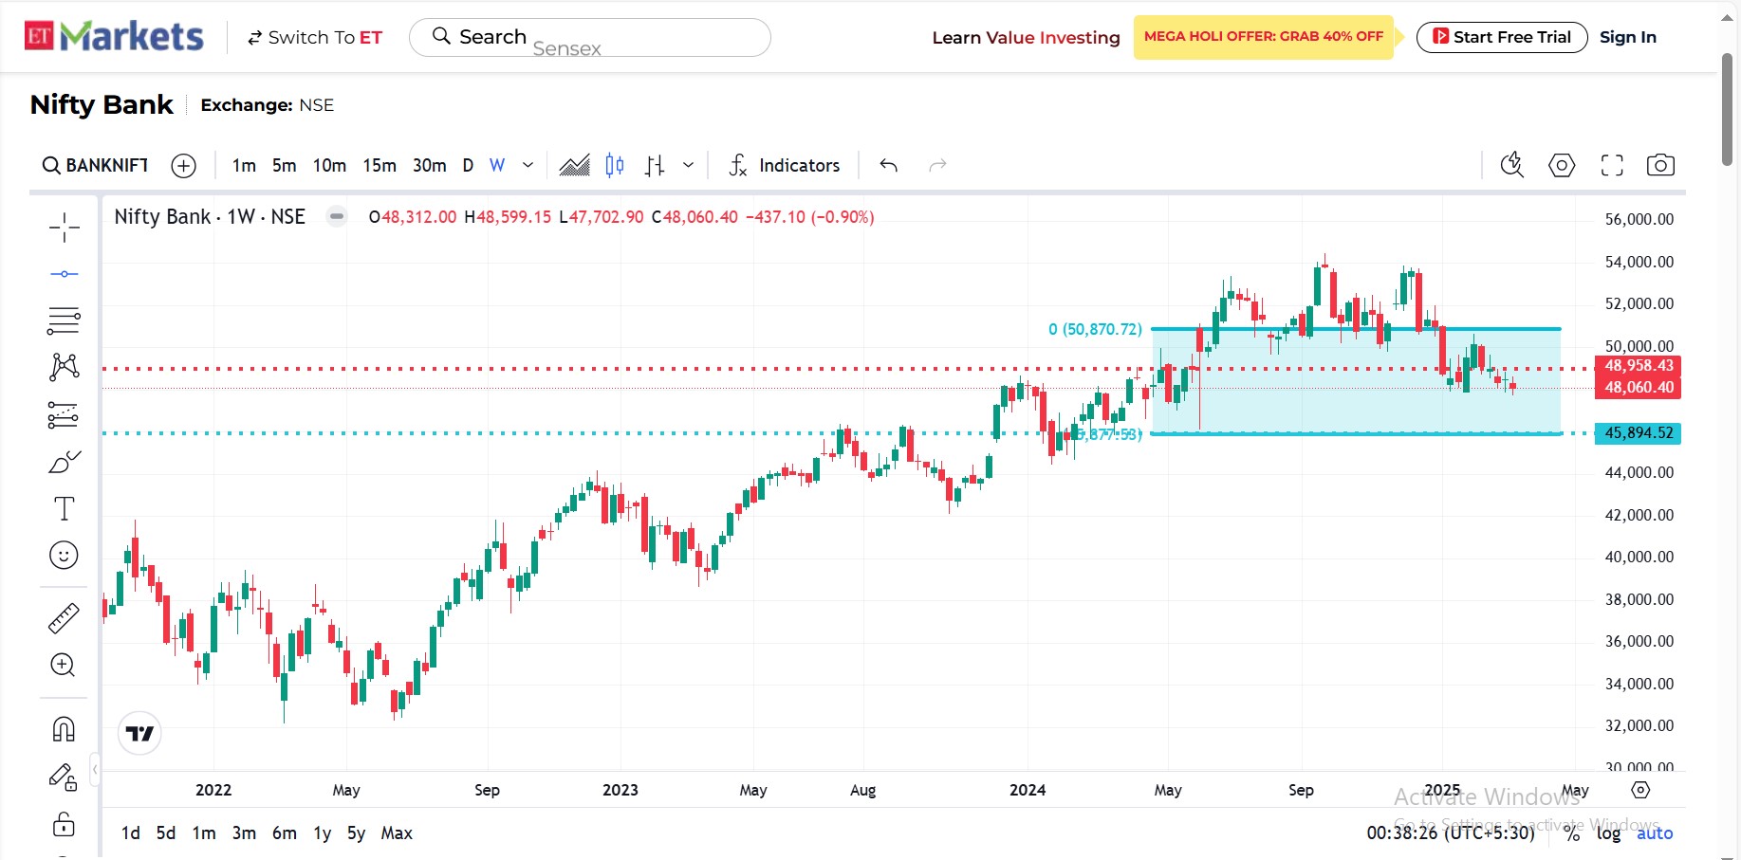This screenshot has height=860, width=1741.
Task: Toggle auto scale on price axis
Action: 1654,833
